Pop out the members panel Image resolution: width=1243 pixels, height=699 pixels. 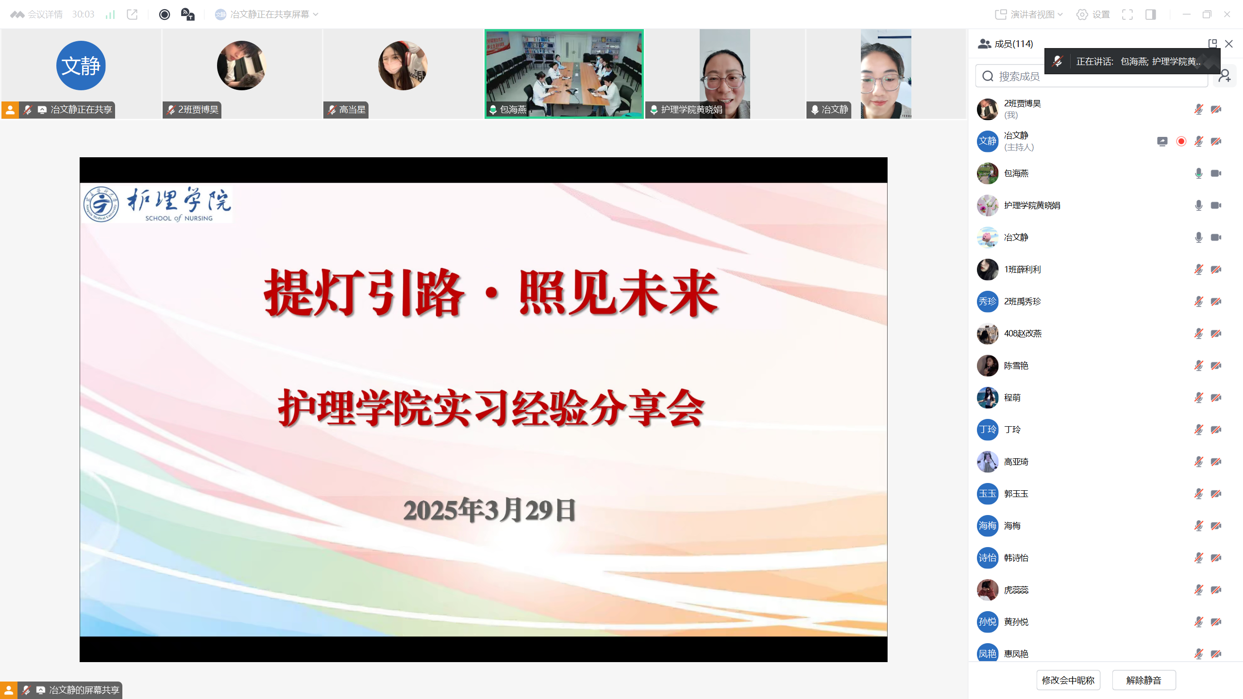(x=1212, y=44)
